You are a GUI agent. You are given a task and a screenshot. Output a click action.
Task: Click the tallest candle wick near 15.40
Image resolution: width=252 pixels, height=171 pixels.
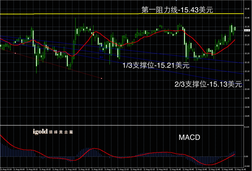[75, 24]
